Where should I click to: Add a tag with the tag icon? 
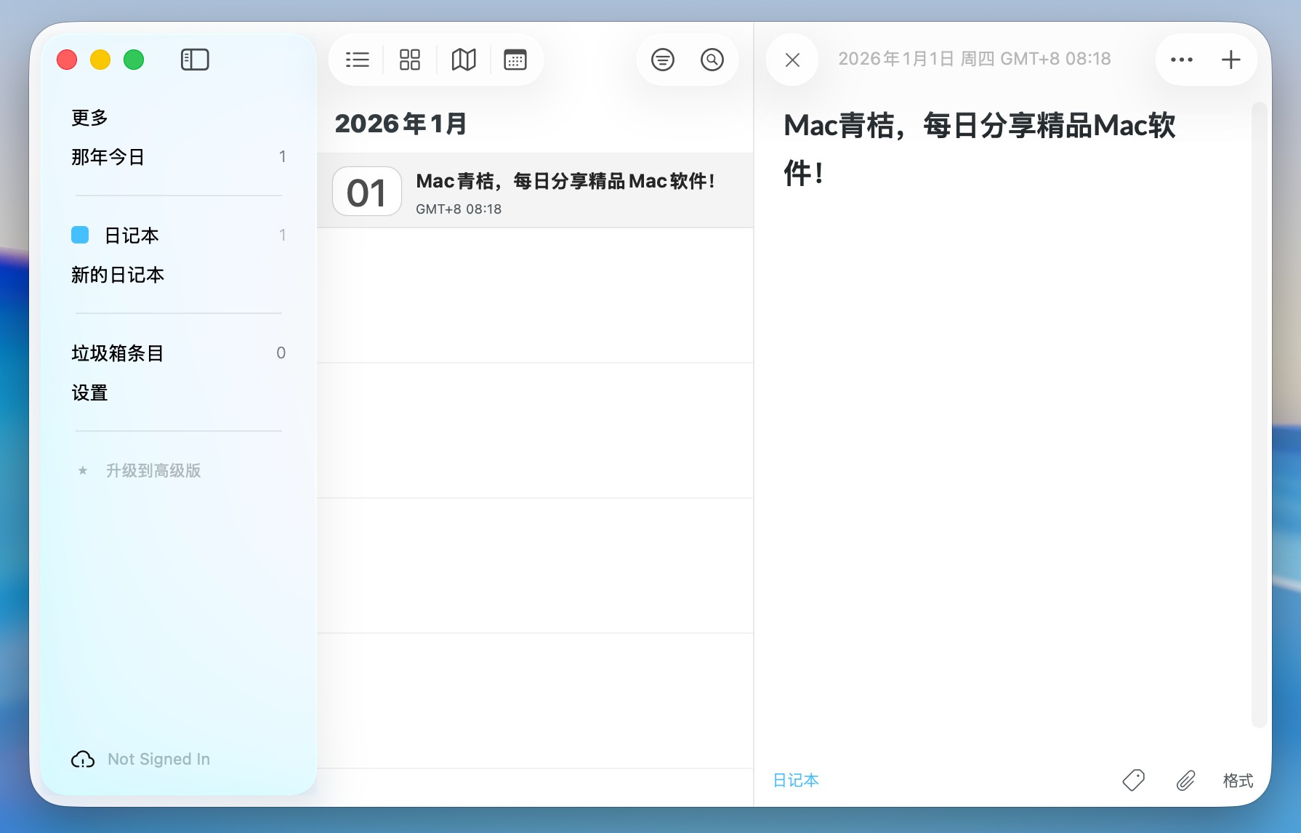click(1133, 781)
